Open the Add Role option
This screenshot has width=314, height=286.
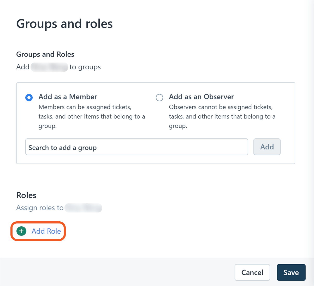(x=46, y=231)
